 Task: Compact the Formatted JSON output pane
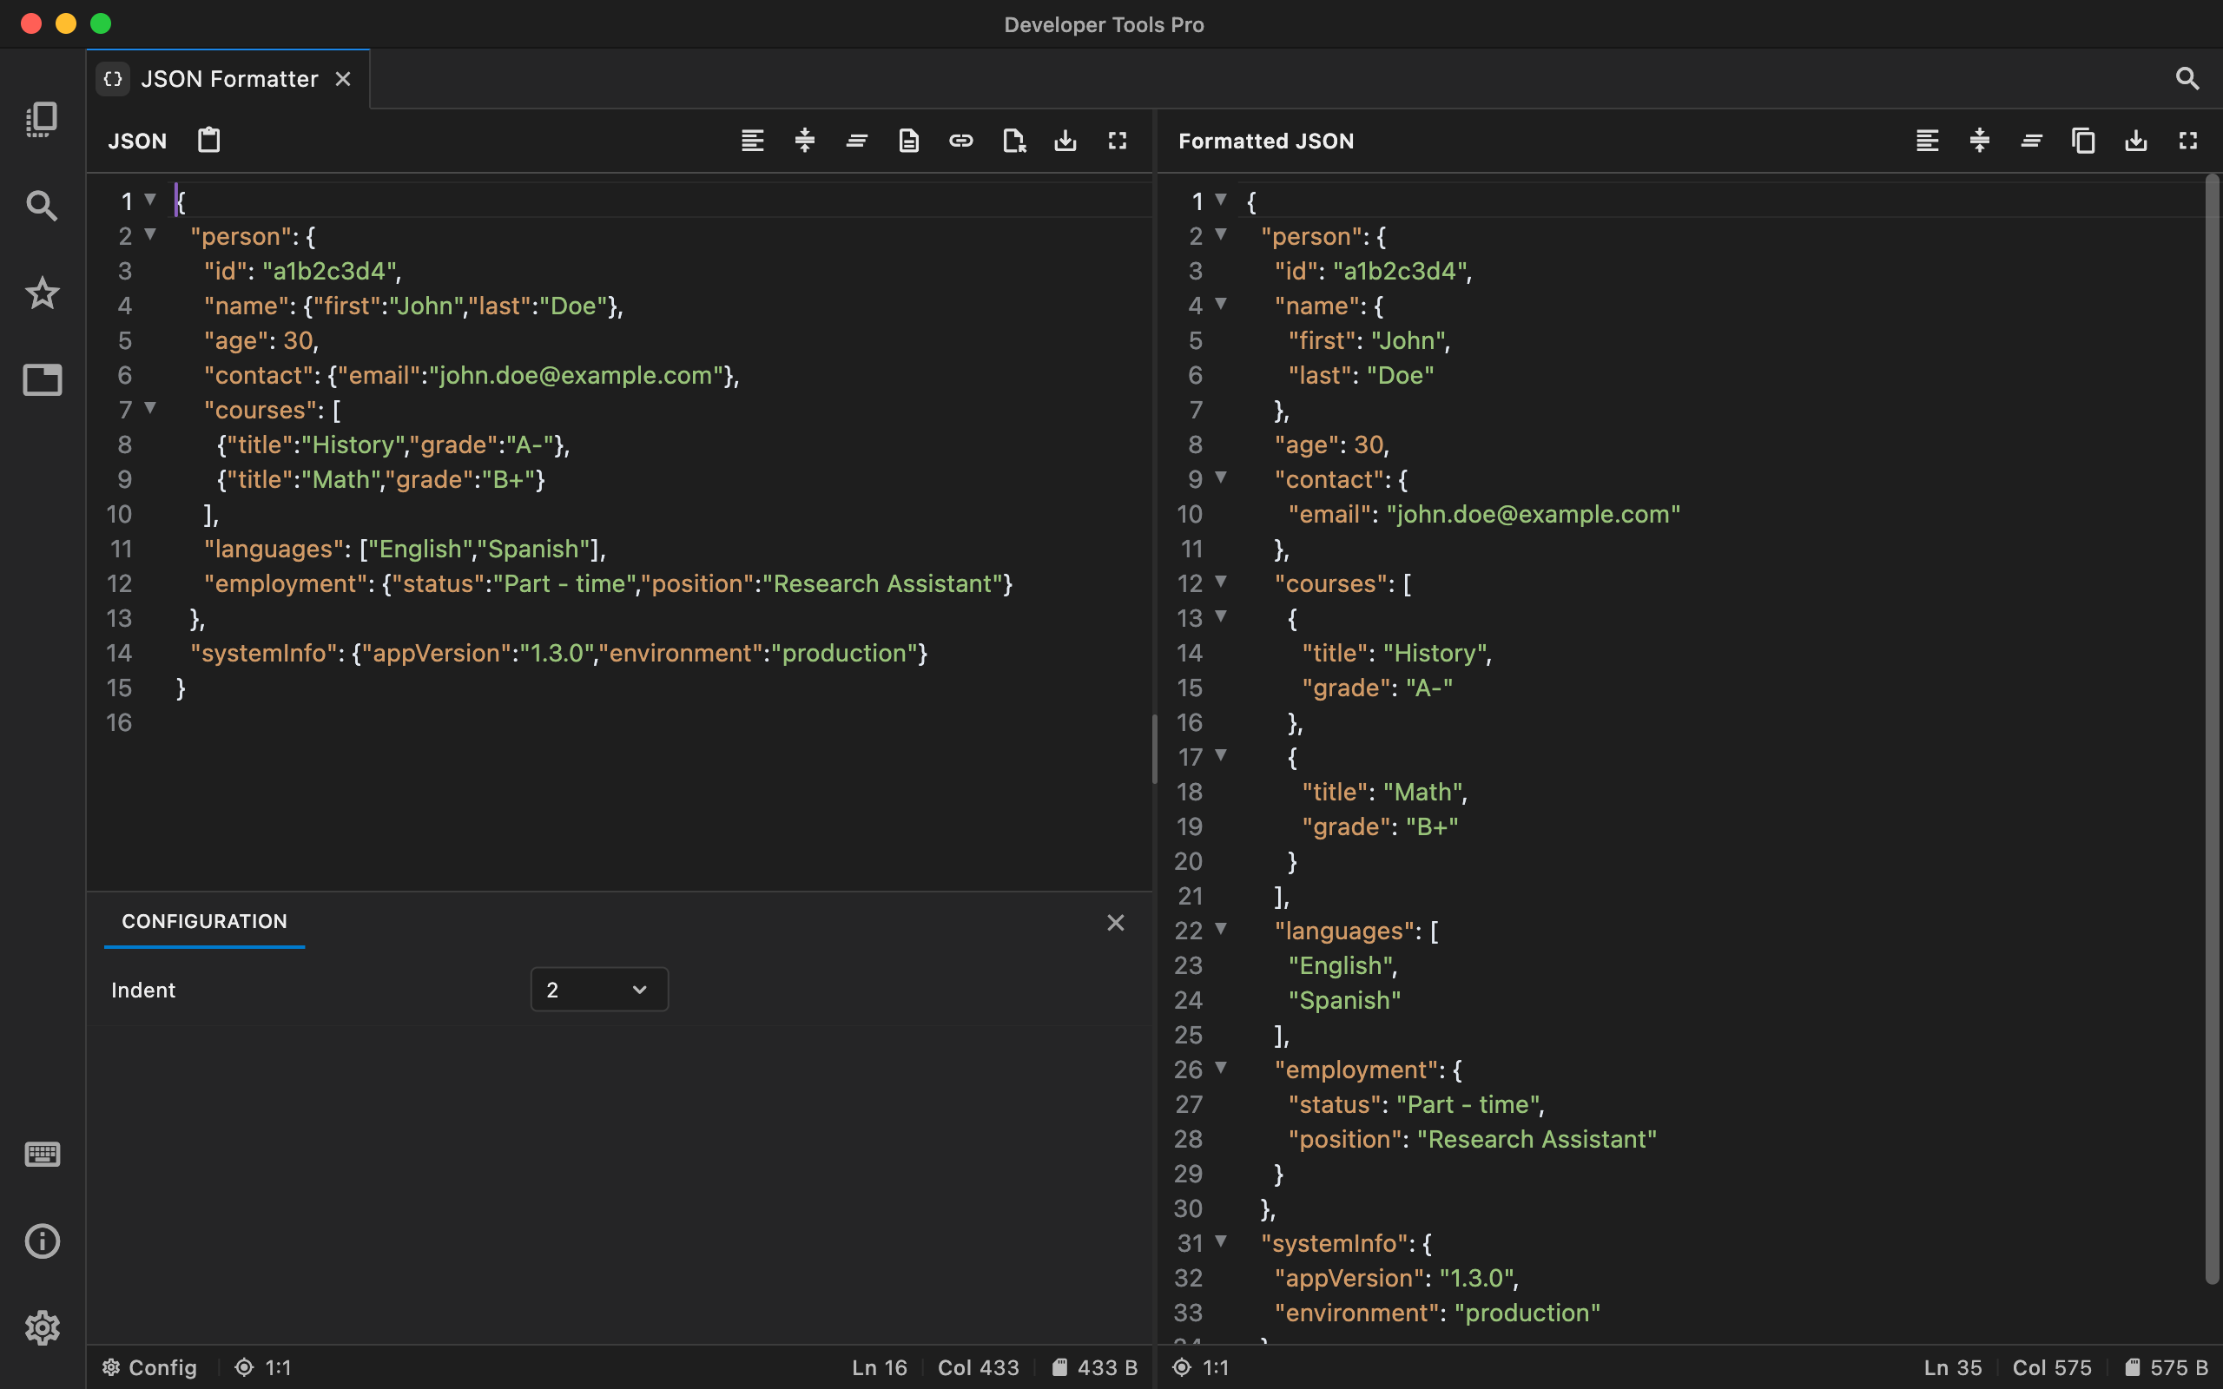click(x=1980, y=141)
